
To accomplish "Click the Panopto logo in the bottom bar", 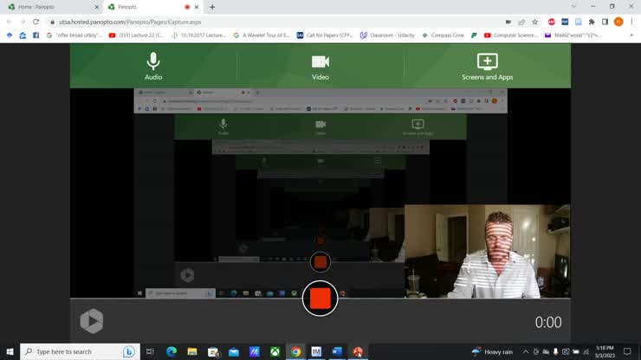I will click(92, 321).
